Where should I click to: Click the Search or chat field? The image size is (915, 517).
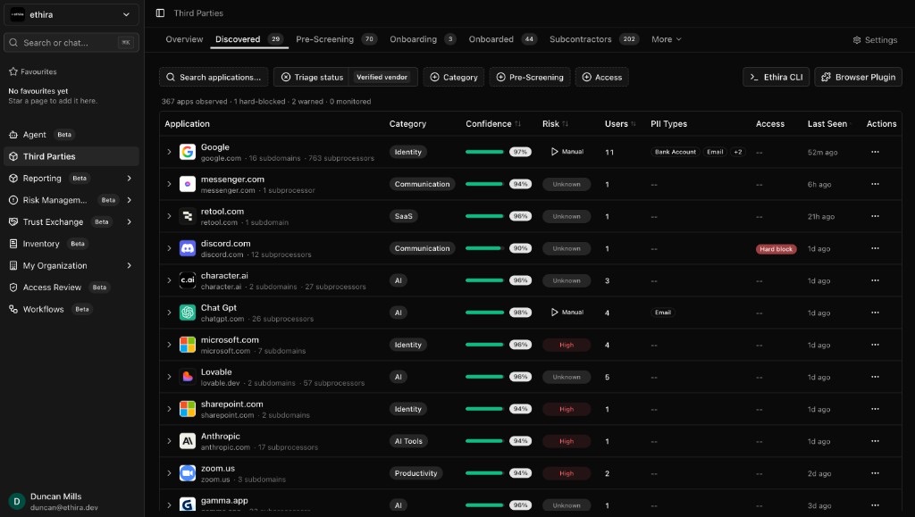click(x=71, y=43)
